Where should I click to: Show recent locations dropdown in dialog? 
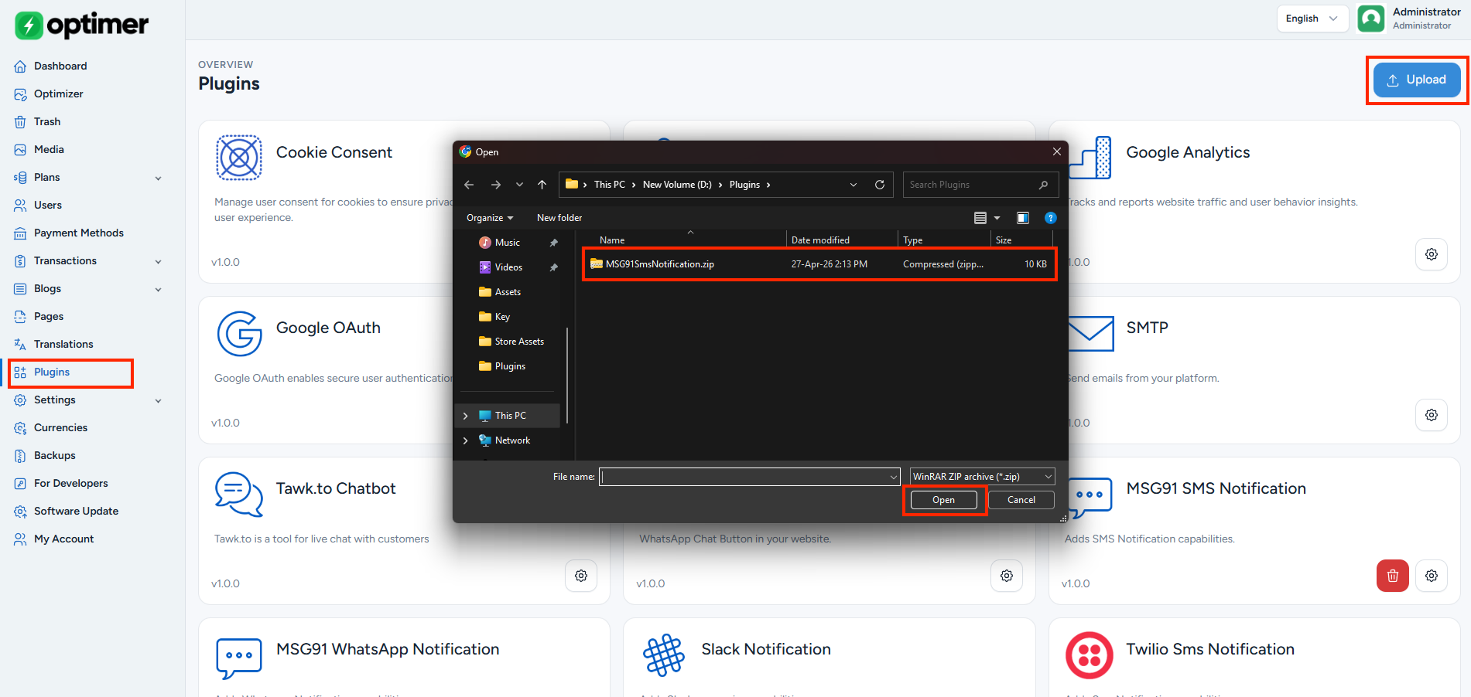519,185
